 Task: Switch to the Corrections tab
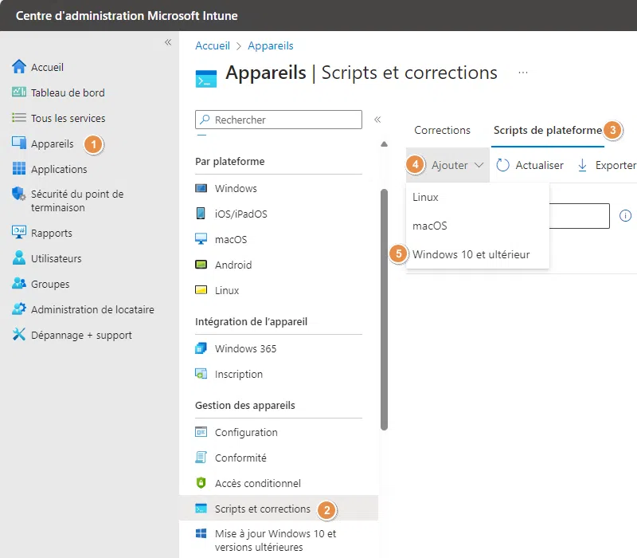click(x=442, y=130)
